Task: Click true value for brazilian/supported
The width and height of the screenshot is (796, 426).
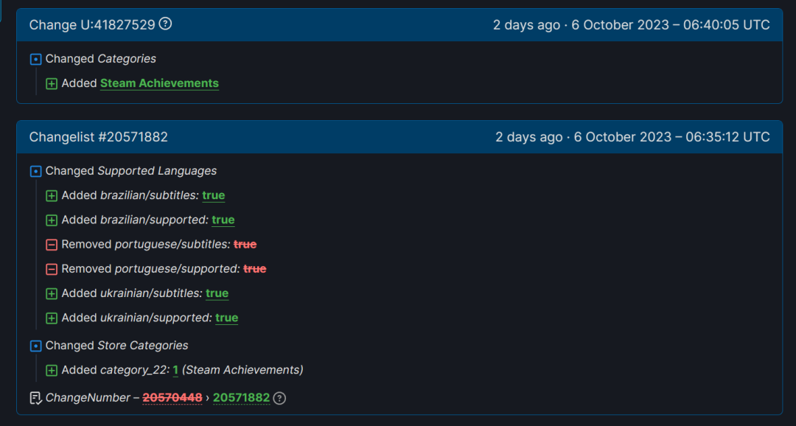Action: click(x=223, y=220)
